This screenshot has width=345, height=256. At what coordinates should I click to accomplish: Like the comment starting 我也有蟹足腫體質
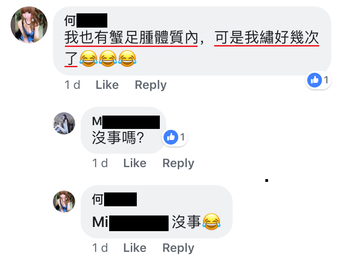107,85
